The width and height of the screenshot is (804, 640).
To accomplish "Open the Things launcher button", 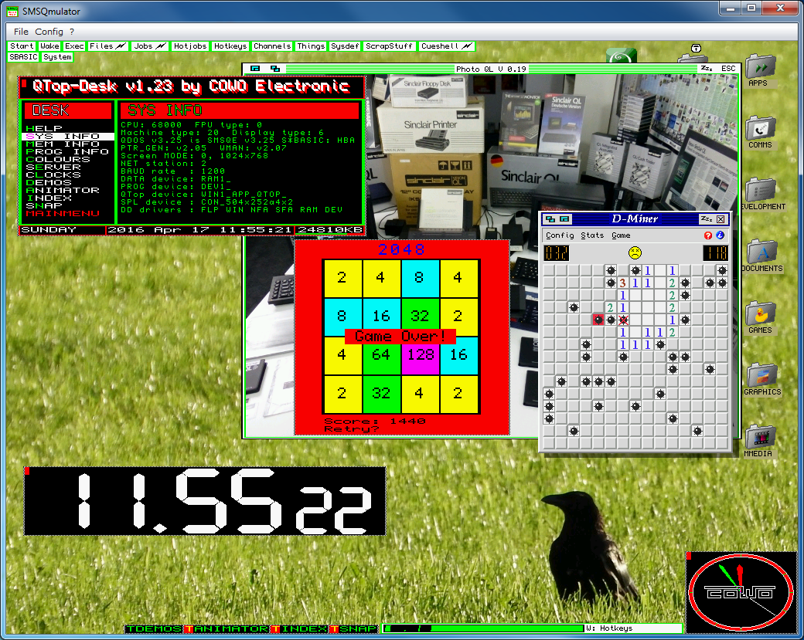I will click(311, 46).
